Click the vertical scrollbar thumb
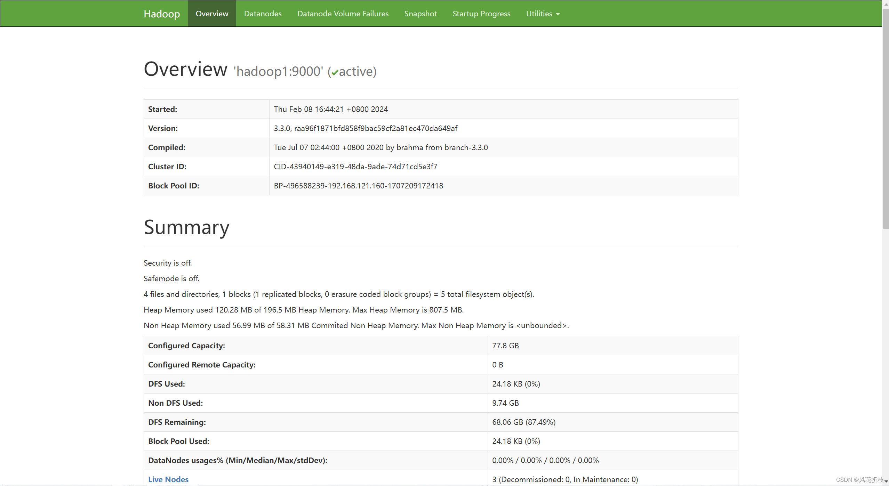 886,118
